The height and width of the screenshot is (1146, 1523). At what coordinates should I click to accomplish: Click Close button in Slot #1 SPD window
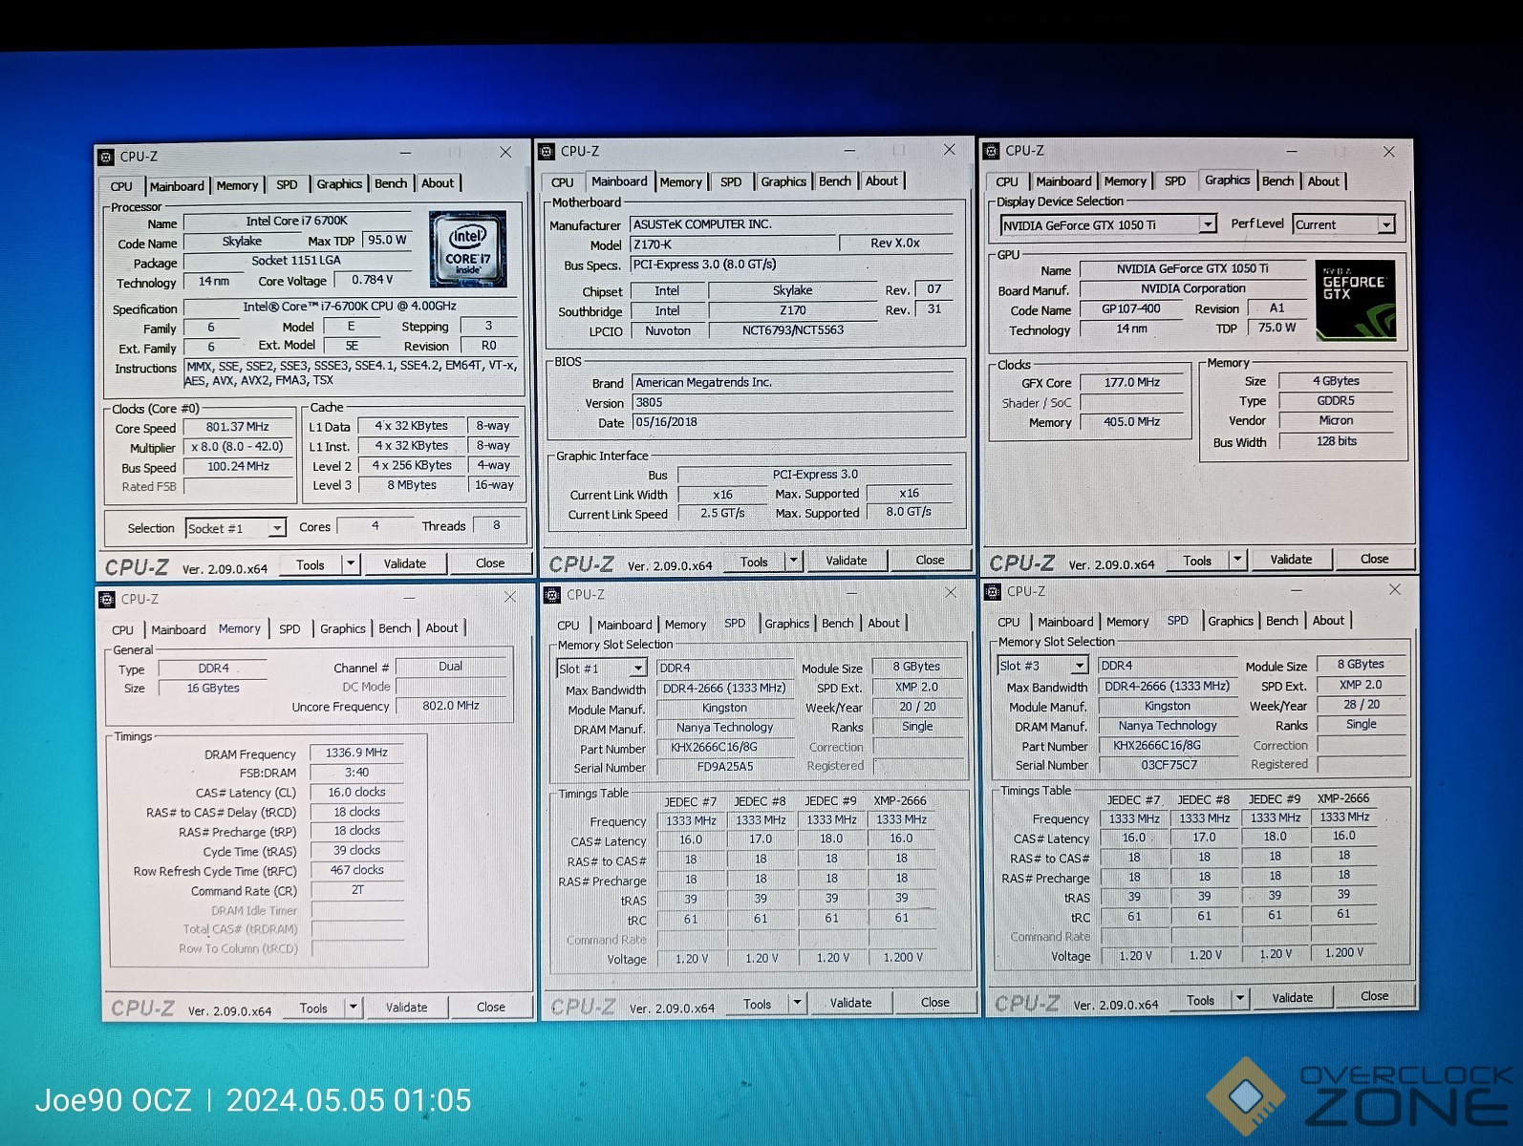pos(935,1002)
